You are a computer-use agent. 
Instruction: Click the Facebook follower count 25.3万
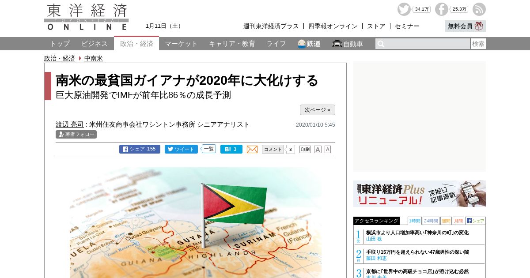(x=459, y=9)
